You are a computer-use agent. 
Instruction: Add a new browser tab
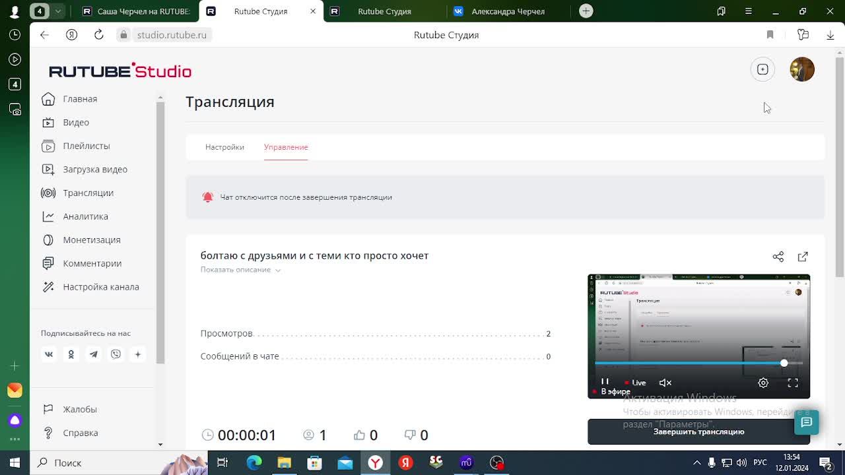point(586,11)
